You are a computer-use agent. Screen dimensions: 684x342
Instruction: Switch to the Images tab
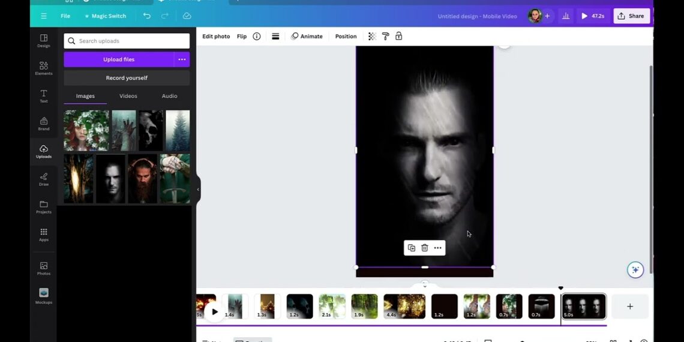coord(85,96)
